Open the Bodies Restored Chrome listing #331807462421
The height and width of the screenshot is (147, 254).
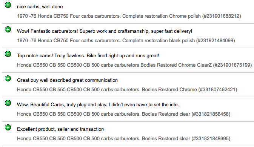pos(127,89)
